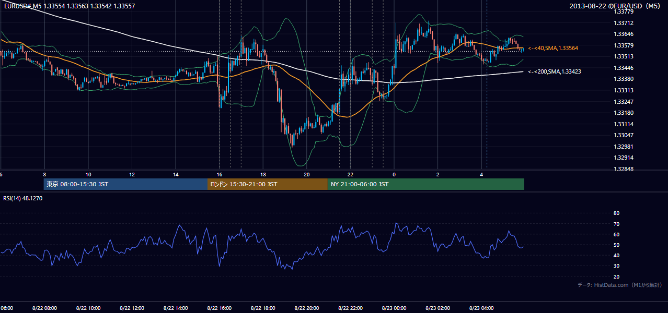Viewport: 668px width, 313px height.
Task: Click the bottom time label "8/23 02:00"
Action: pyautogui.click(x=438, y=308)
